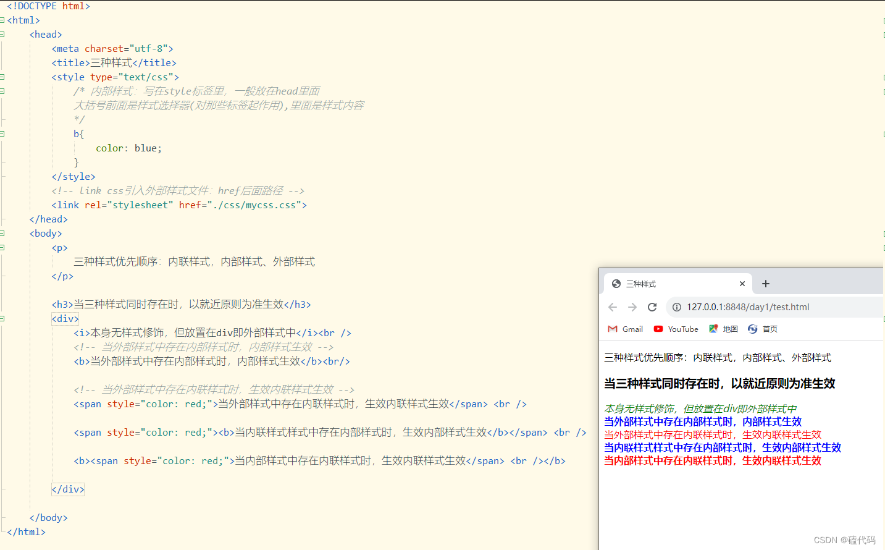Screen dimensions: 885x550
Task: Click the meta charset="utf-8" line
Action: (112, 49)
